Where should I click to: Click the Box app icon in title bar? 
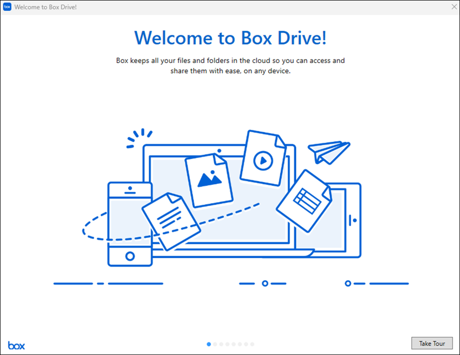(x=7, y=7)
